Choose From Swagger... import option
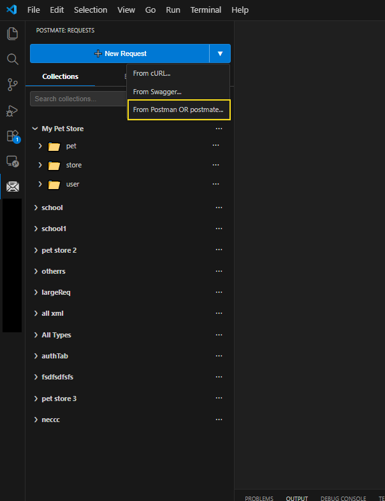The height and width of the screenshot is (501, 385). click(x=178, y=92)
